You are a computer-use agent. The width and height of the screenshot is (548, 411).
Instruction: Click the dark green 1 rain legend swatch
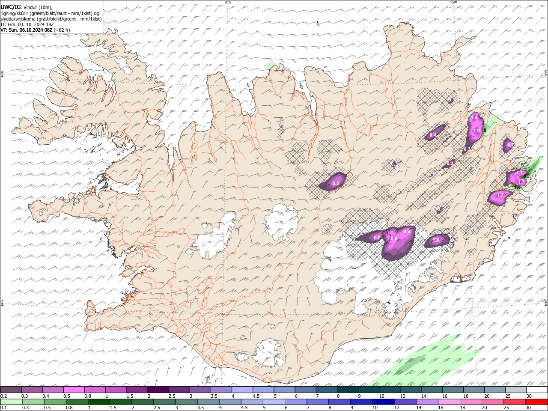click(98, 402)
